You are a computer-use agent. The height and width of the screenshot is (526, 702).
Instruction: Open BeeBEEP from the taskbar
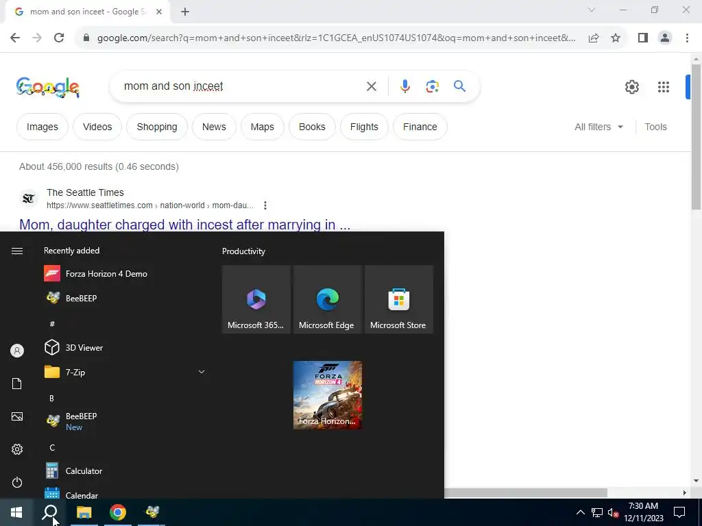[152, 512]
